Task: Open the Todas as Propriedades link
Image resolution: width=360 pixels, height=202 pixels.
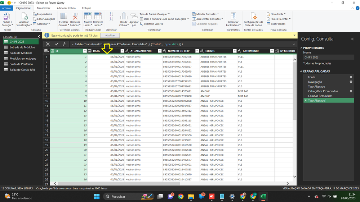Action: coord(318,63)
